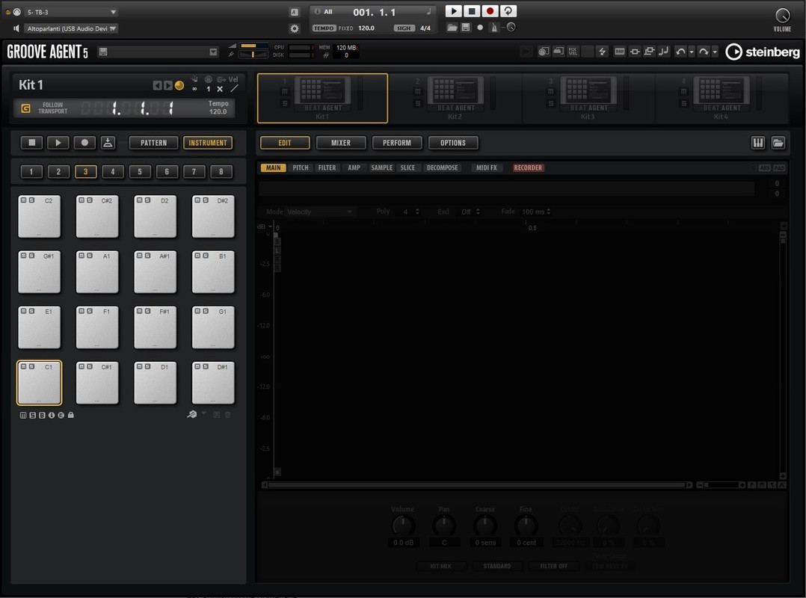Switch pads to Instrument mode
806x598 pixels.
click(208, 142)
